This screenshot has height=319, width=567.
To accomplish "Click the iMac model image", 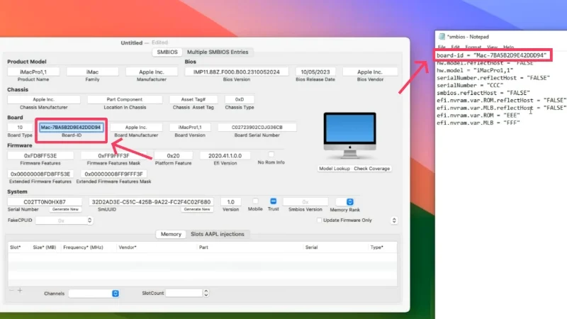I will [349, 135].
